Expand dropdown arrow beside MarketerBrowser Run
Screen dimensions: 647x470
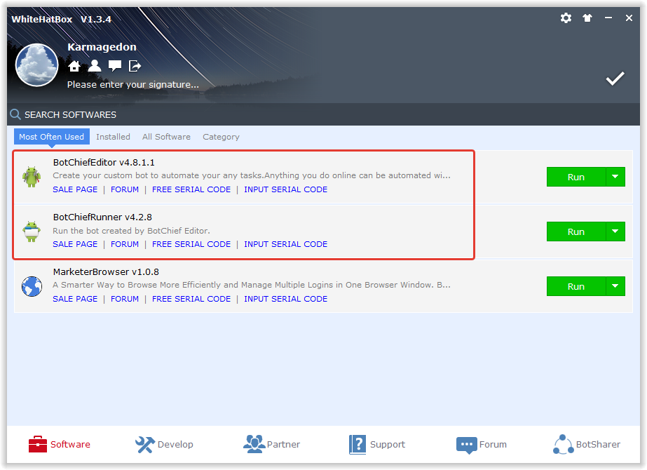(615, 286)
